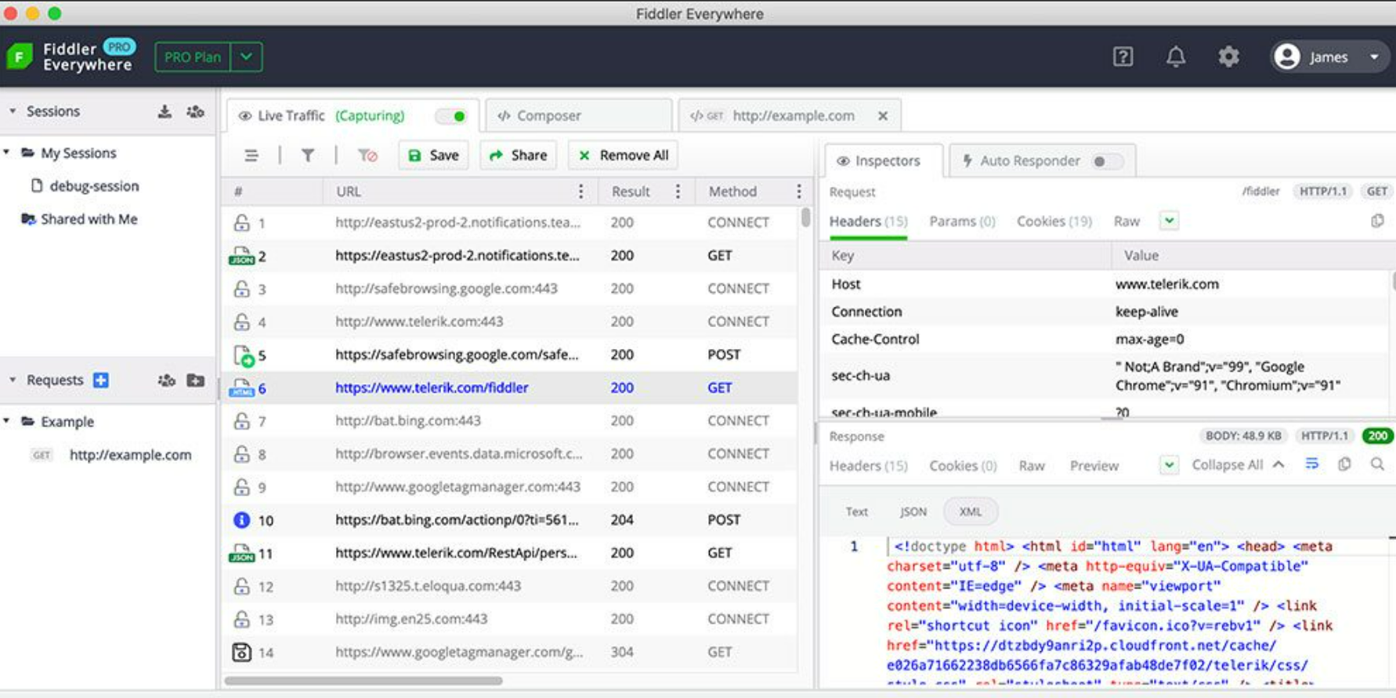Screen dimensions: 1396x698
Task: Open the response Preview tab
Action: tap(1094, 466)
